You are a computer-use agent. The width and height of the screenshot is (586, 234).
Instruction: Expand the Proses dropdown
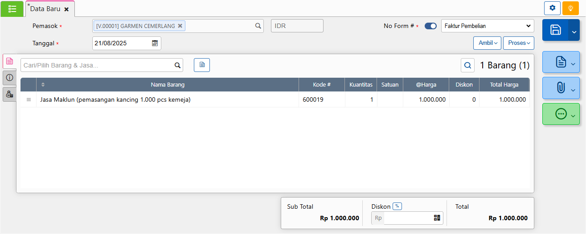click(x=518, y=43)
